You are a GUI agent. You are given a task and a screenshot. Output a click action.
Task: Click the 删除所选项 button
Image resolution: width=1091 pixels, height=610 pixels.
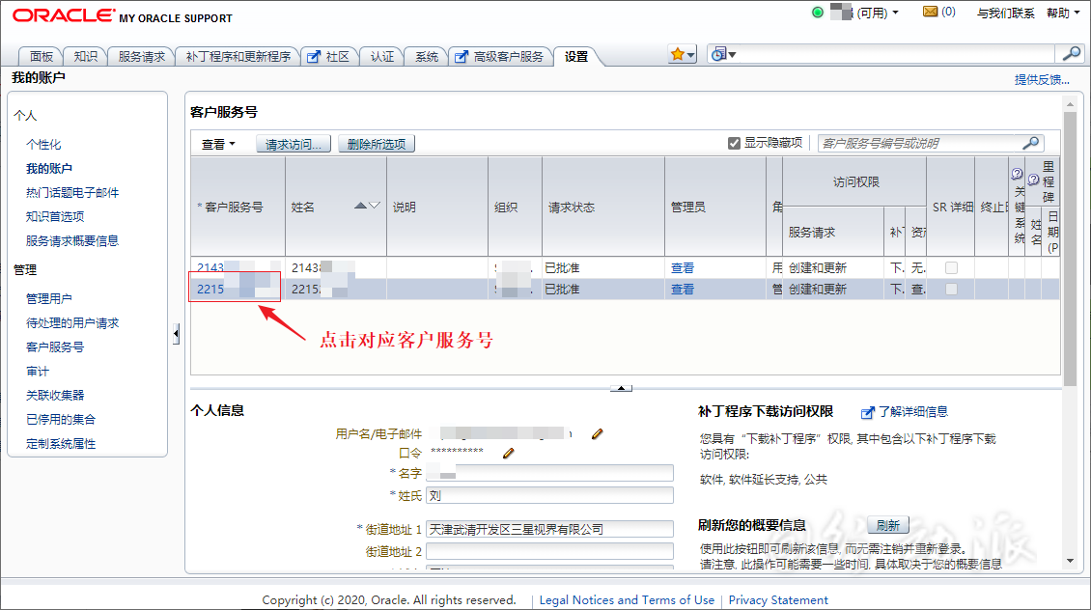(377, 144)
